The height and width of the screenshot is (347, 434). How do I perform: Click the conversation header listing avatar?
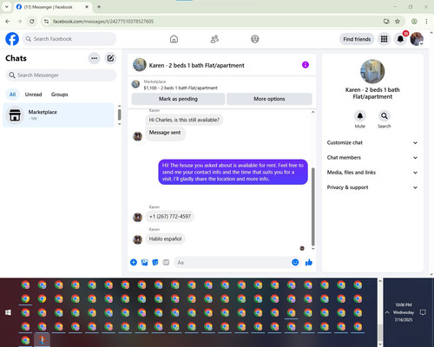(x=140, y=65)
